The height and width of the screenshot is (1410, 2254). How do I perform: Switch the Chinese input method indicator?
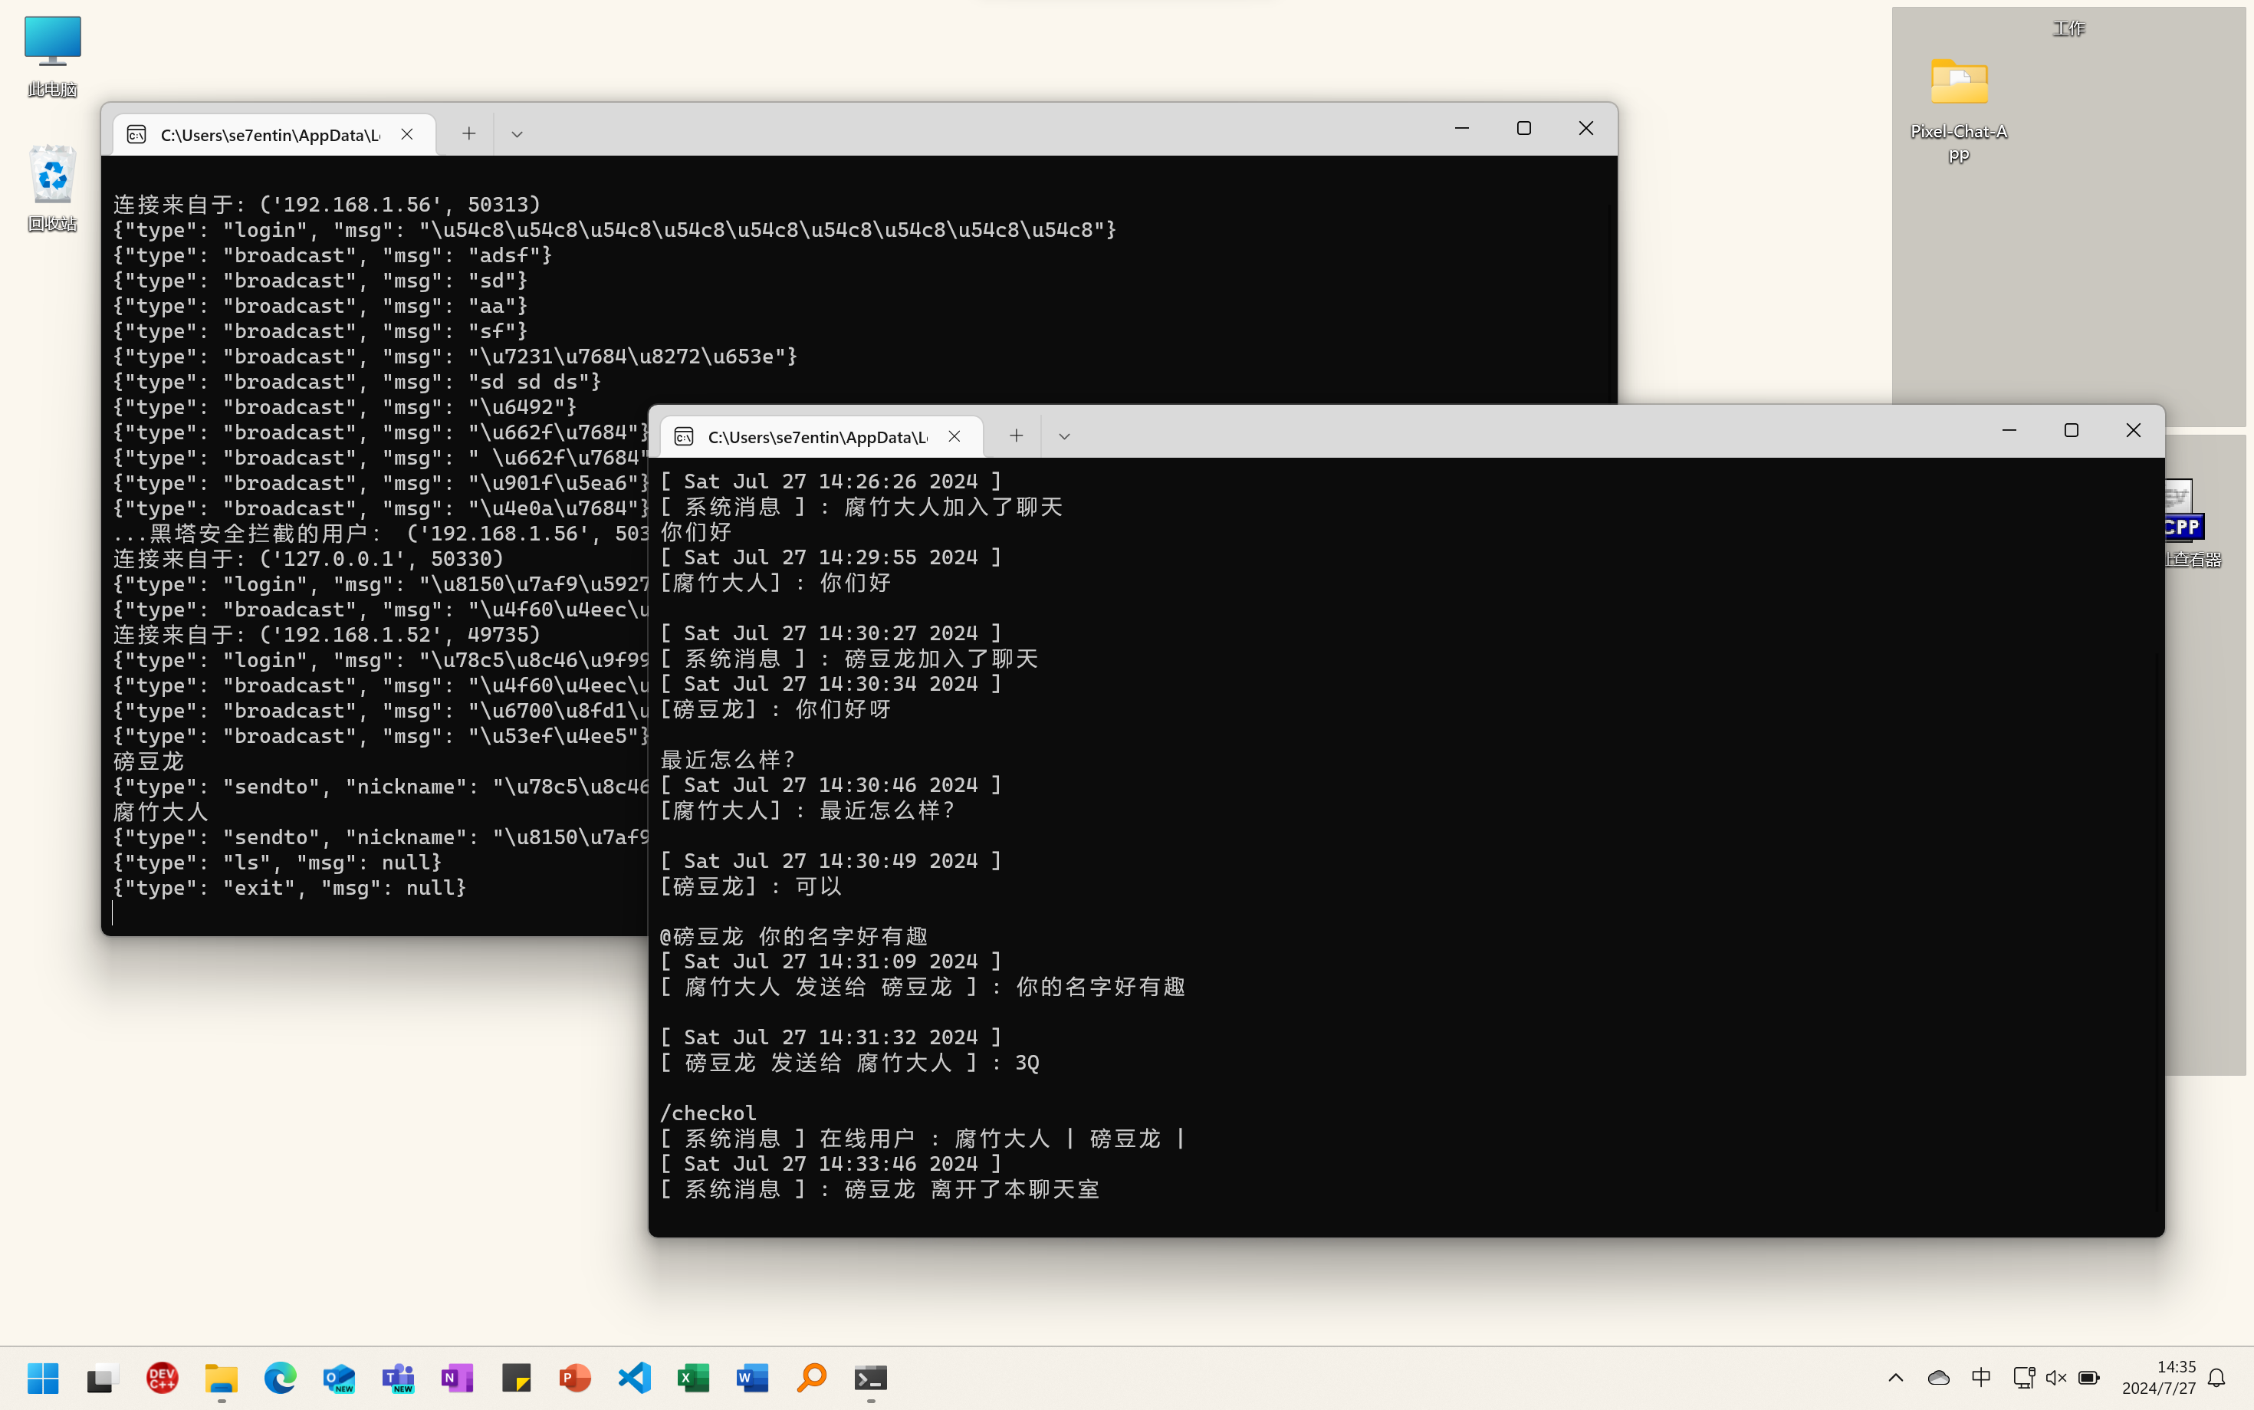tap(1982, 1377)
